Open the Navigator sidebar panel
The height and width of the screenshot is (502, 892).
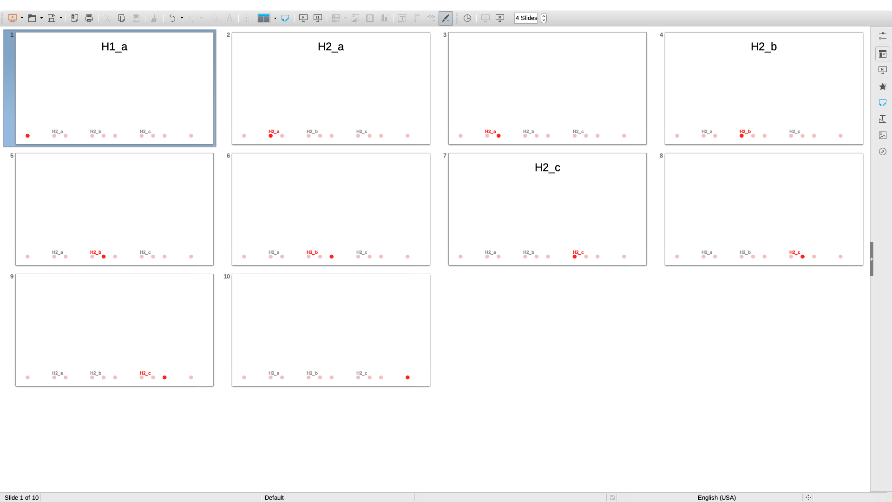click(882, 152)
